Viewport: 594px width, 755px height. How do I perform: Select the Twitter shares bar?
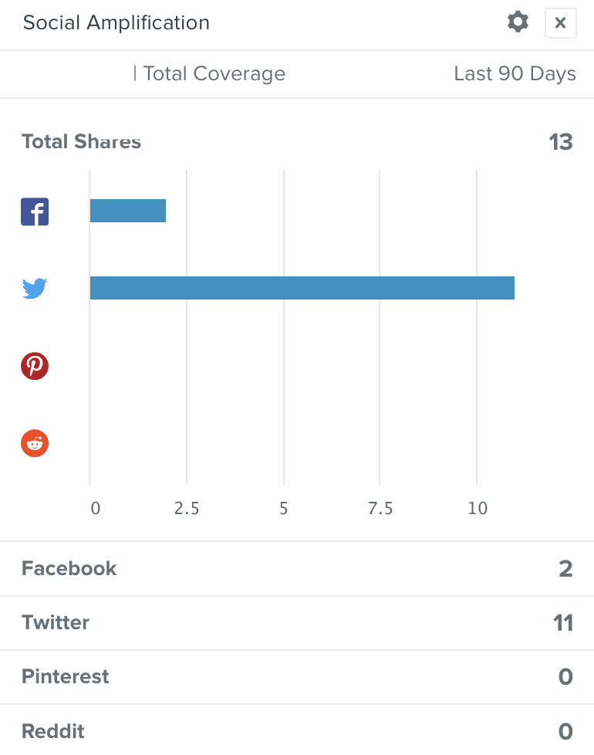pyautogui.click(x=302, y=288)
